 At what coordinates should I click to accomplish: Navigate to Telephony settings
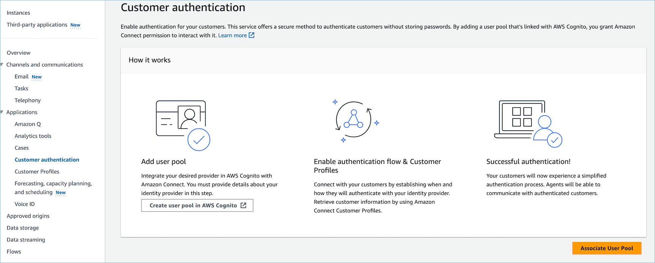point(28,100)
